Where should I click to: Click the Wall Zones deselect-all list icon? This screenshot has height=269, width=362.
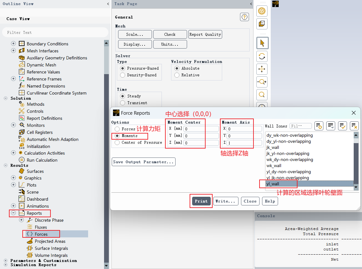(354, 126)
